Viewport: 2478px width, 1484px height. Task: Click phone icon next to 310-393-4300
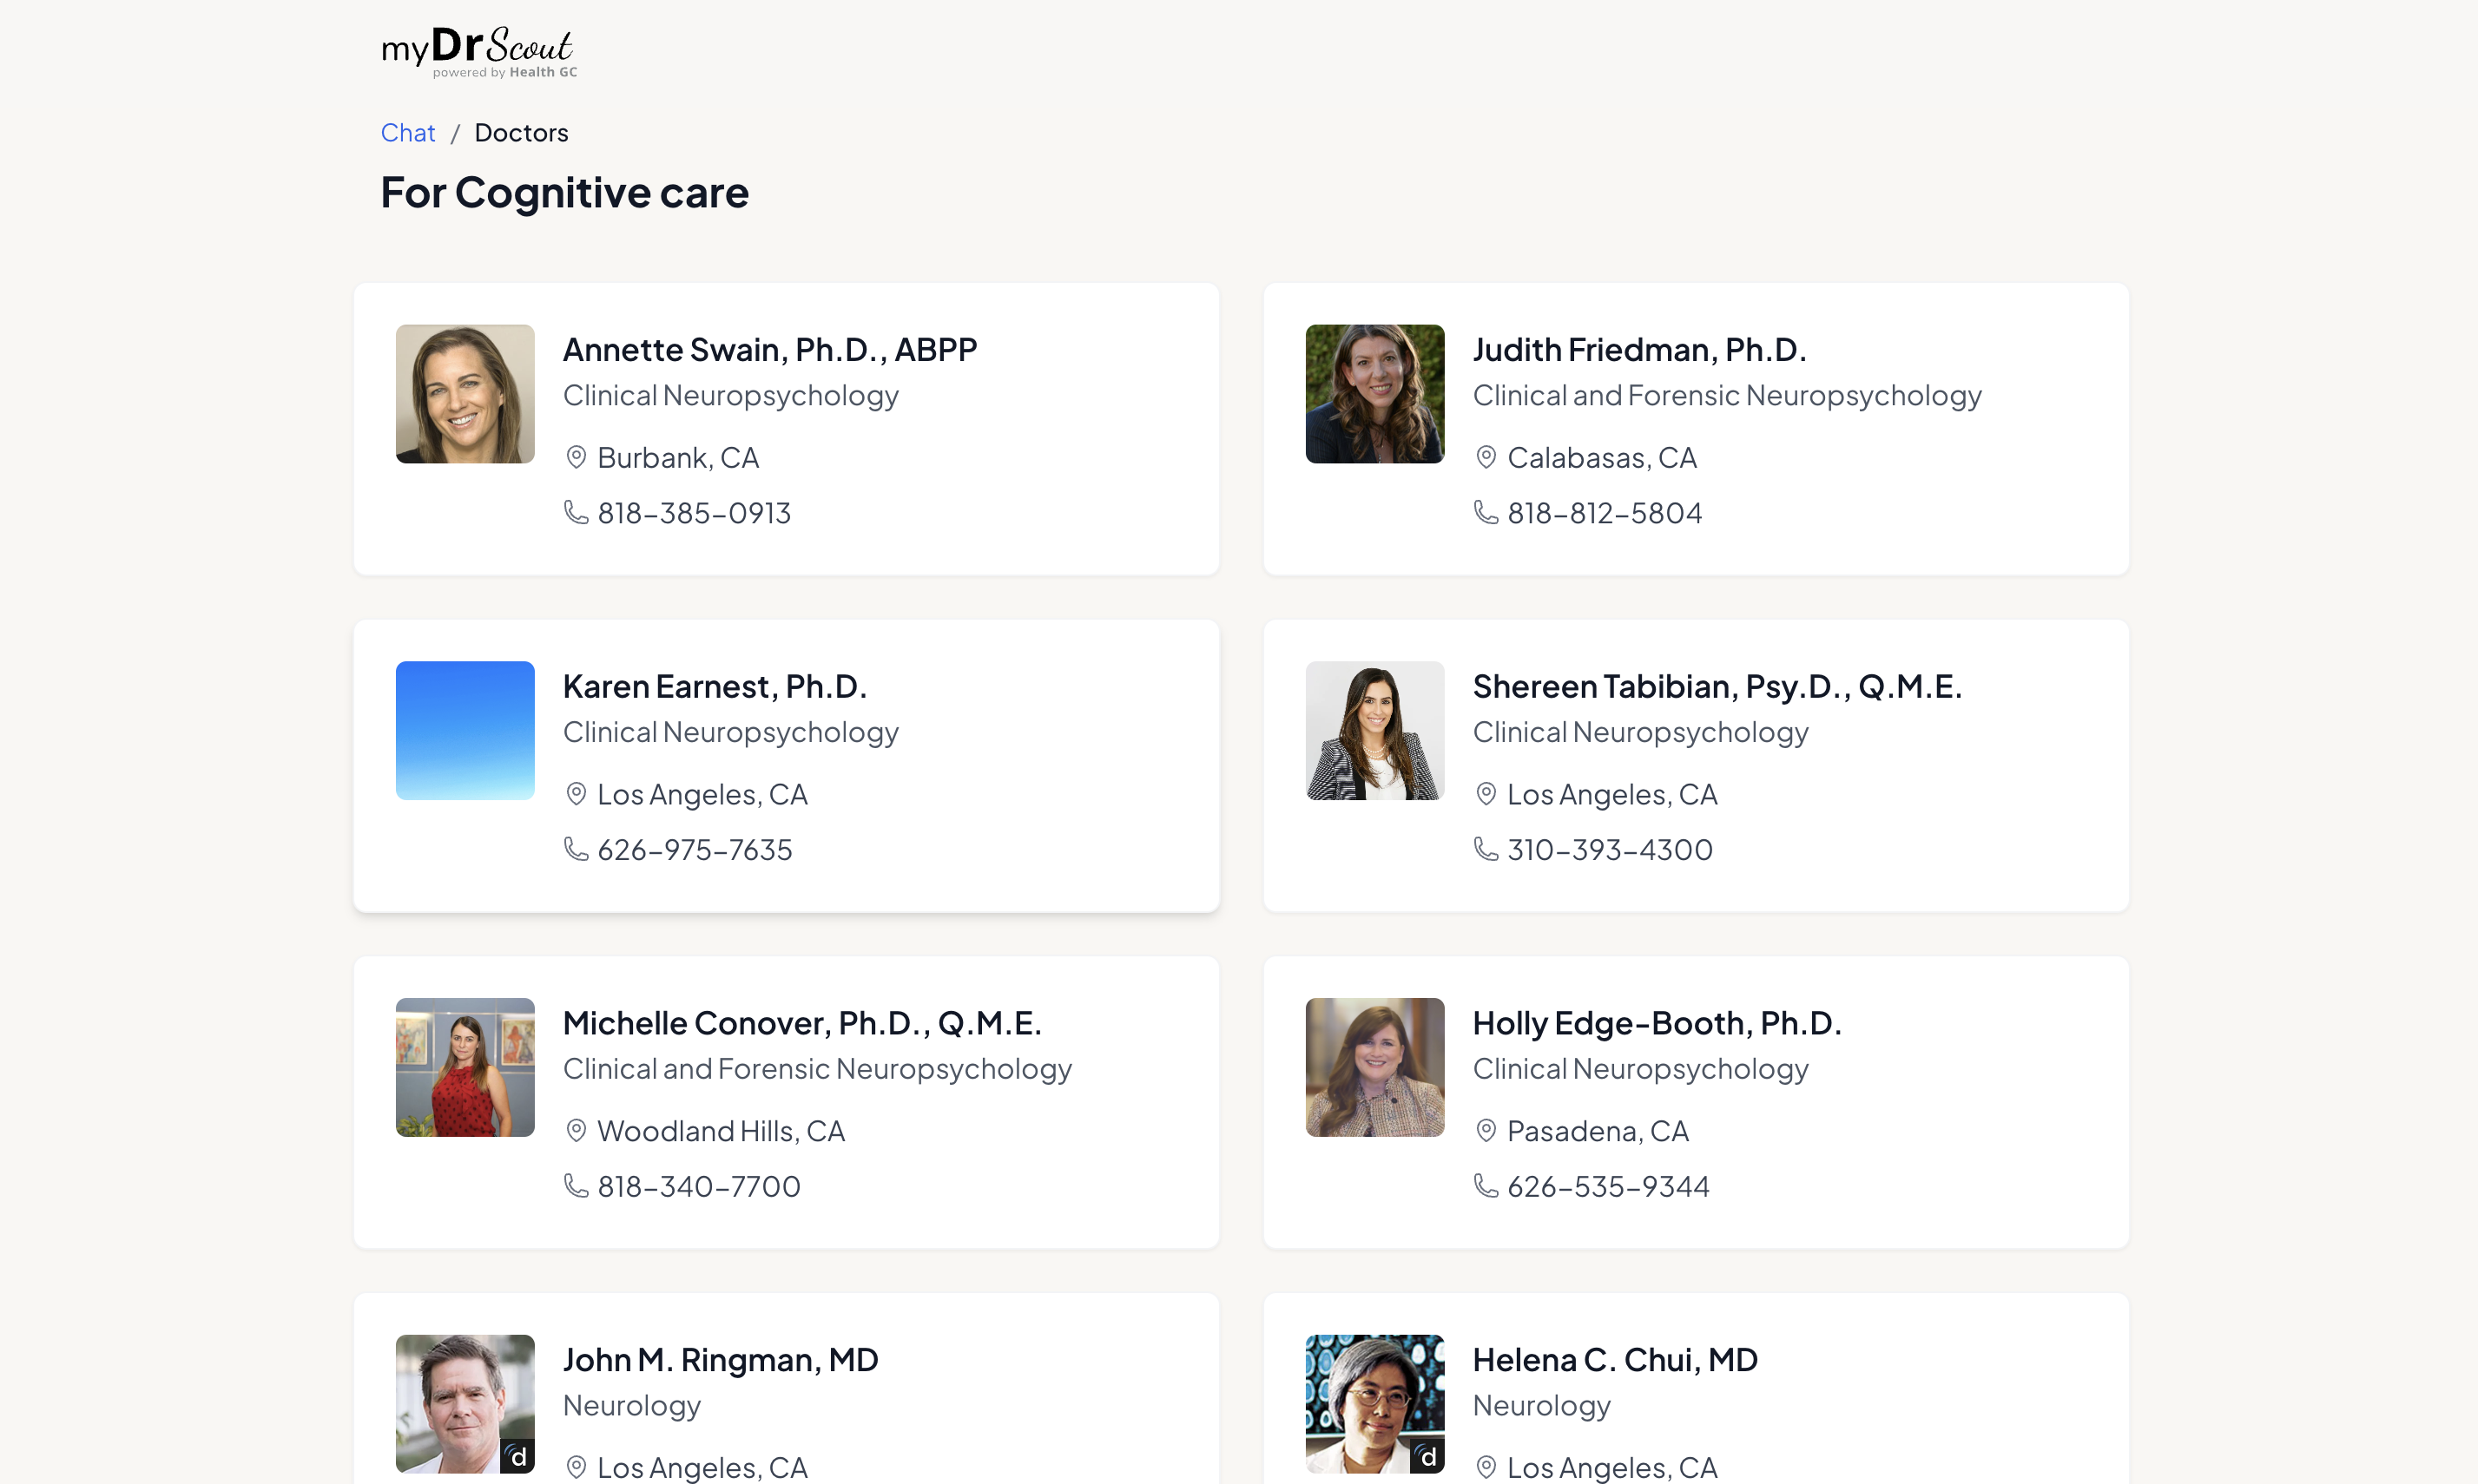point(1486,849)
